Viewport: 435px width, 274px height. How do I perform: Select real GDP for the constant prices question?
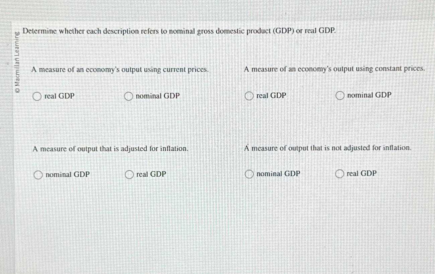click(x=249, y=96)
